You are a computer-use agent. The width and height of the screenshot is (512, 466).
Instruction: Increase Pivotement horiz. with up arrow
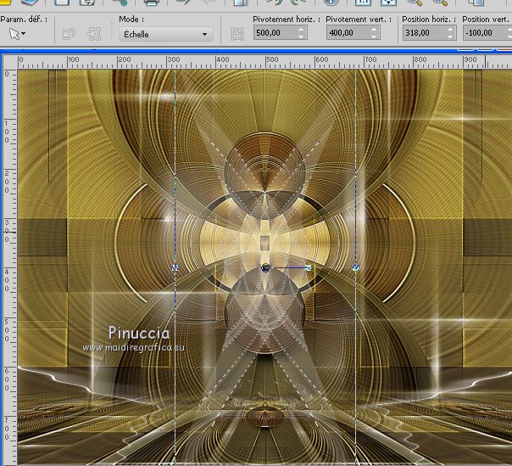(x=303, y=30)
